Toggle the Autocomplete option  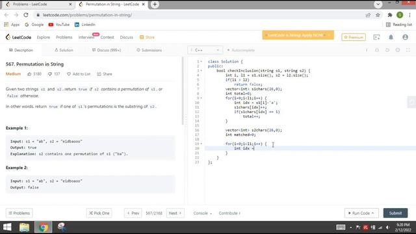tap(241, 50)
